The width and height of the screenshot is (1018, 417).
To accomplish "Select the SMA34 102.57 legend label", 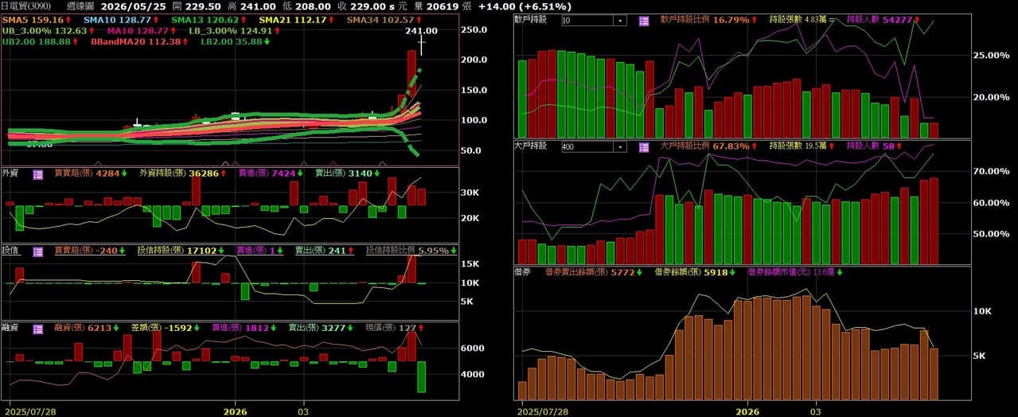I will tap(384, 19).
